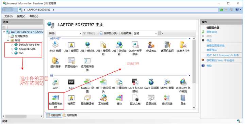Open the 帮助(H) menu
This screenshot has height=125, width=245.
point(34,16)
